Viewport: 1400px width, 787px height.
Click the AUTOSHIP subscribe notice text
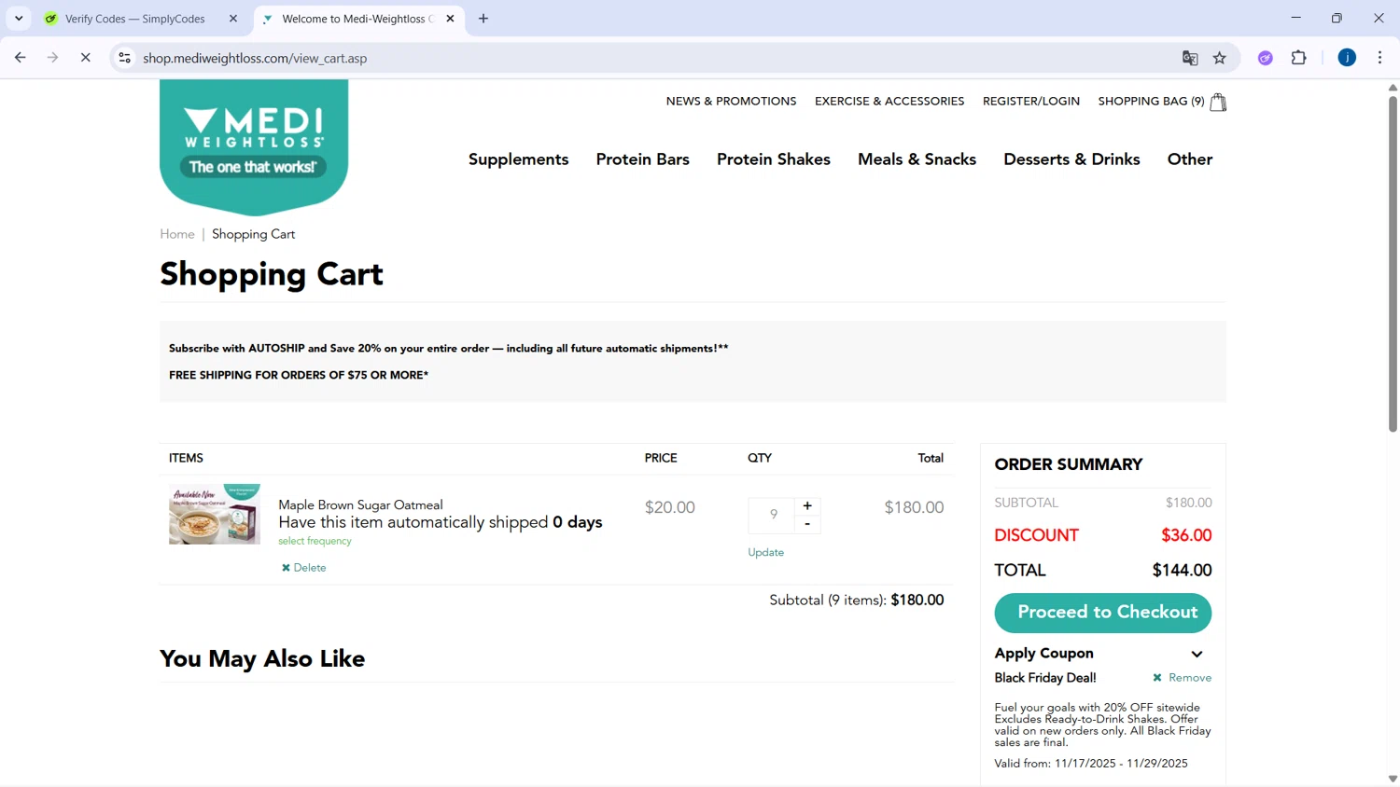pyautogui.click(x=448, y=349)
